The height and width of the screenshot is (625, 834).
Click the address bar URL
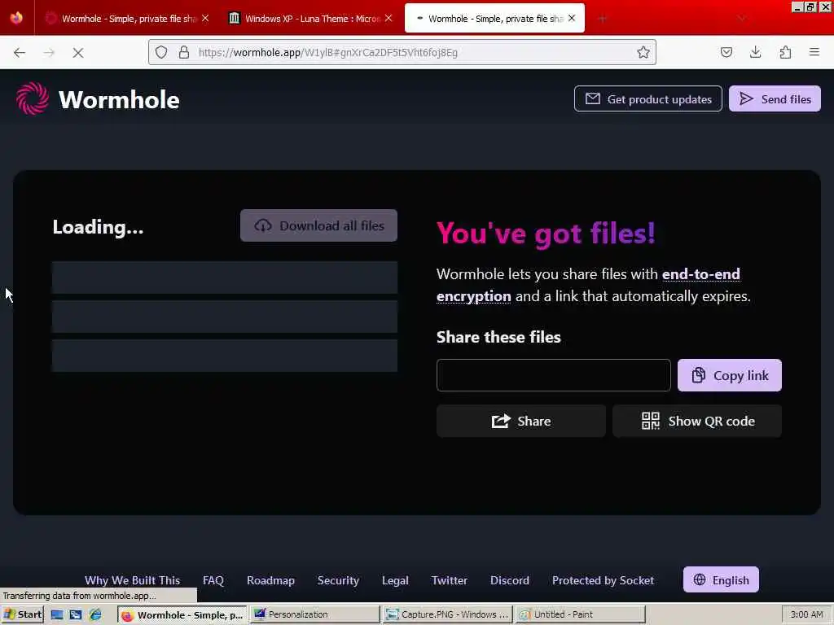click(x=328, y=52)
